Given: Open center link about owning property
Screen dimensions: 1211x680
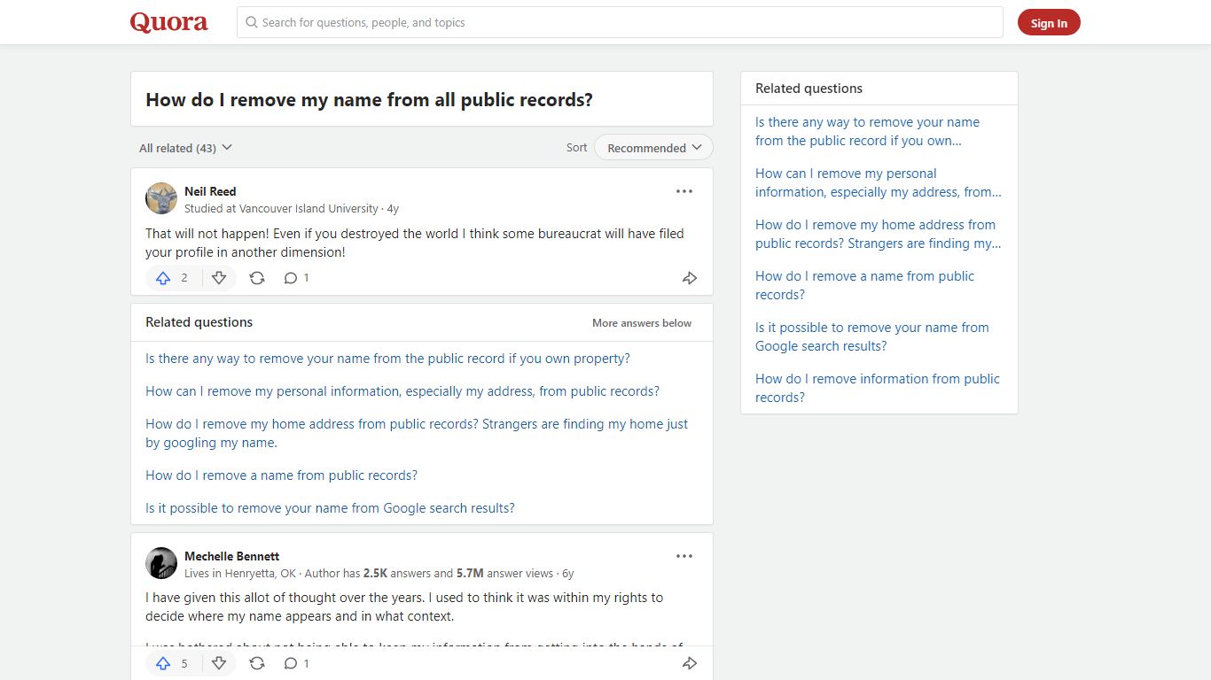Looking at the screenshot, I should coord(387,359).
